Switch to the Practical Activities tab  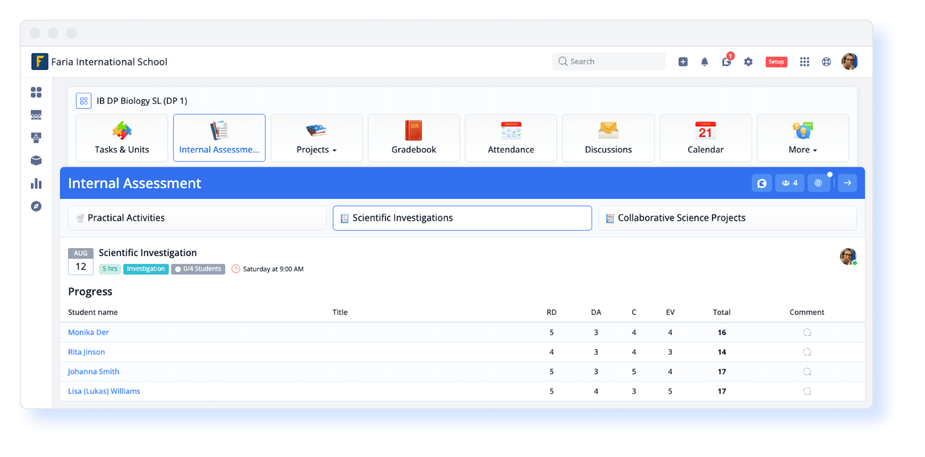point(197,218)
